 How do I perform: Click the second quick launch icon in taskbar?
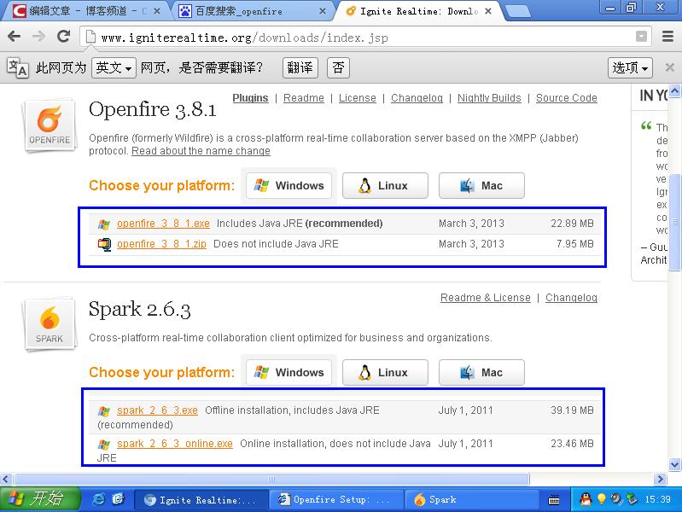coord(118,499)
